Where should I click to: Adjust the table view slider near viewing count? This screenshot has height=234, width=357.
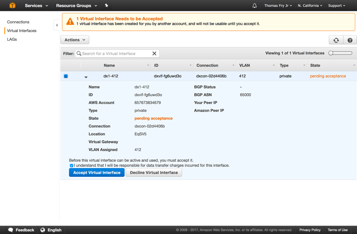(x=340, y=53)
